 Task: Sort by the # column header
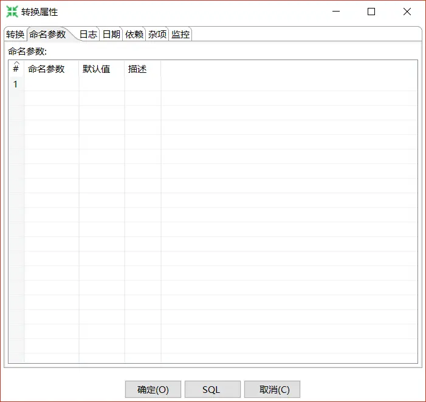(16, 69)
